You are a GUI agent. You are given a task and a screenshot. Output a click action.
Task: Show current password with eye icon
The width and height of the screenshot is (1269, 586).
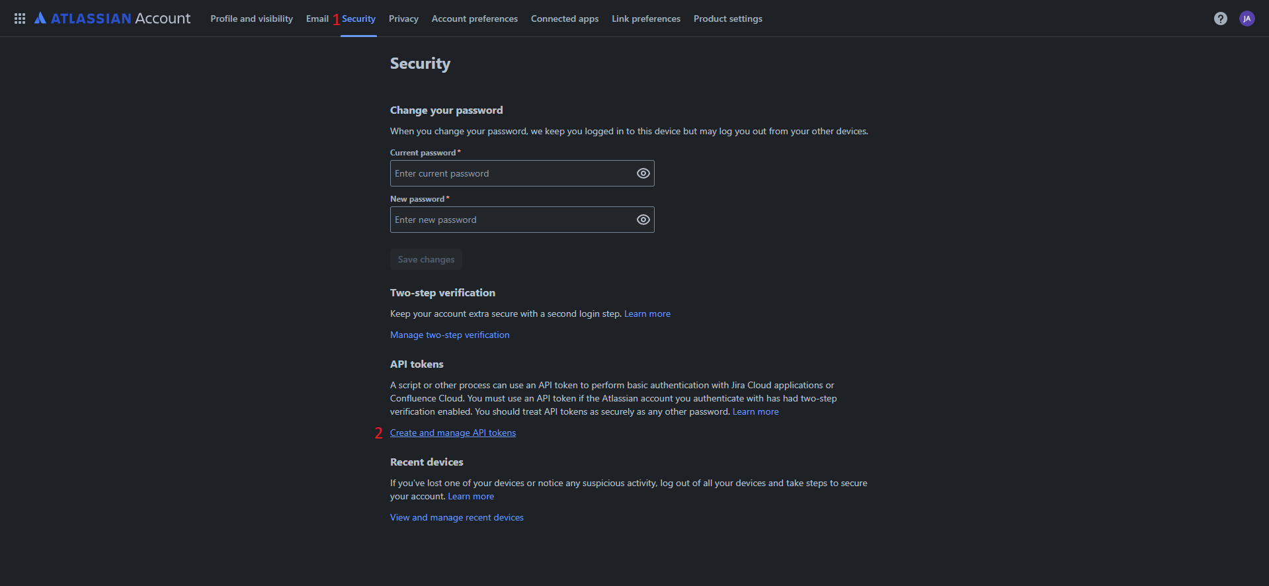[643, 173]
